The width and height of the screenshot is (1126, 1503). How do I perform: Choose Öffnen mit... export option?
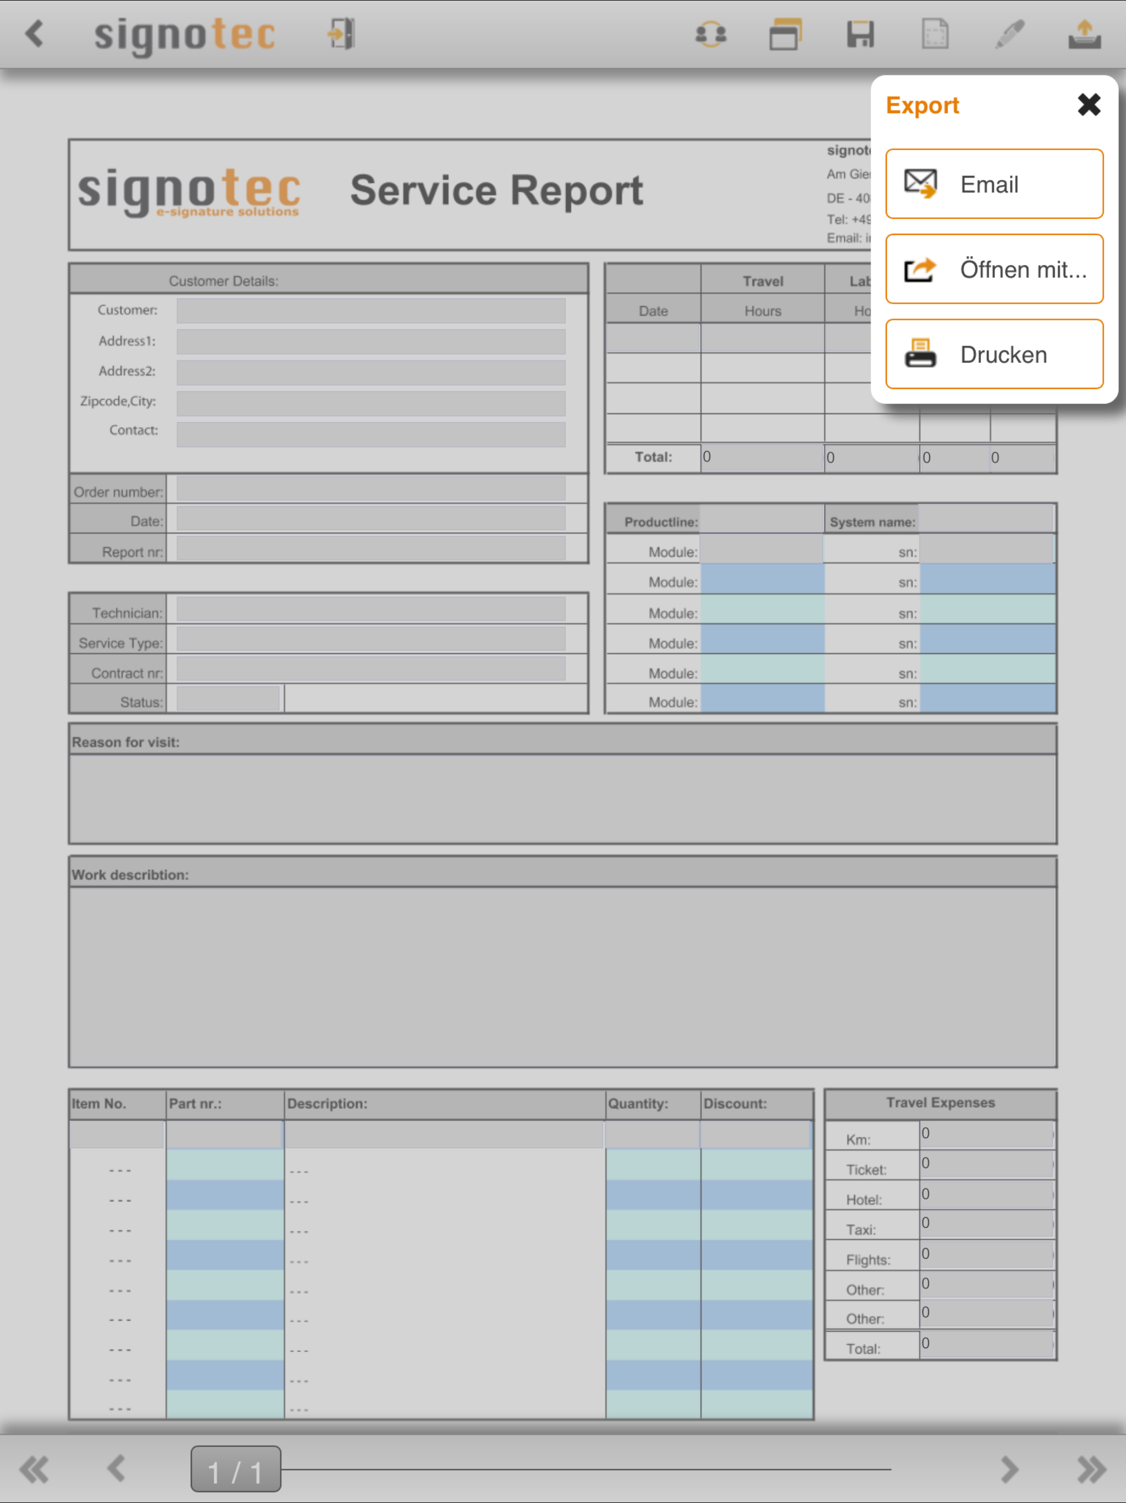(x=994, y=269)
